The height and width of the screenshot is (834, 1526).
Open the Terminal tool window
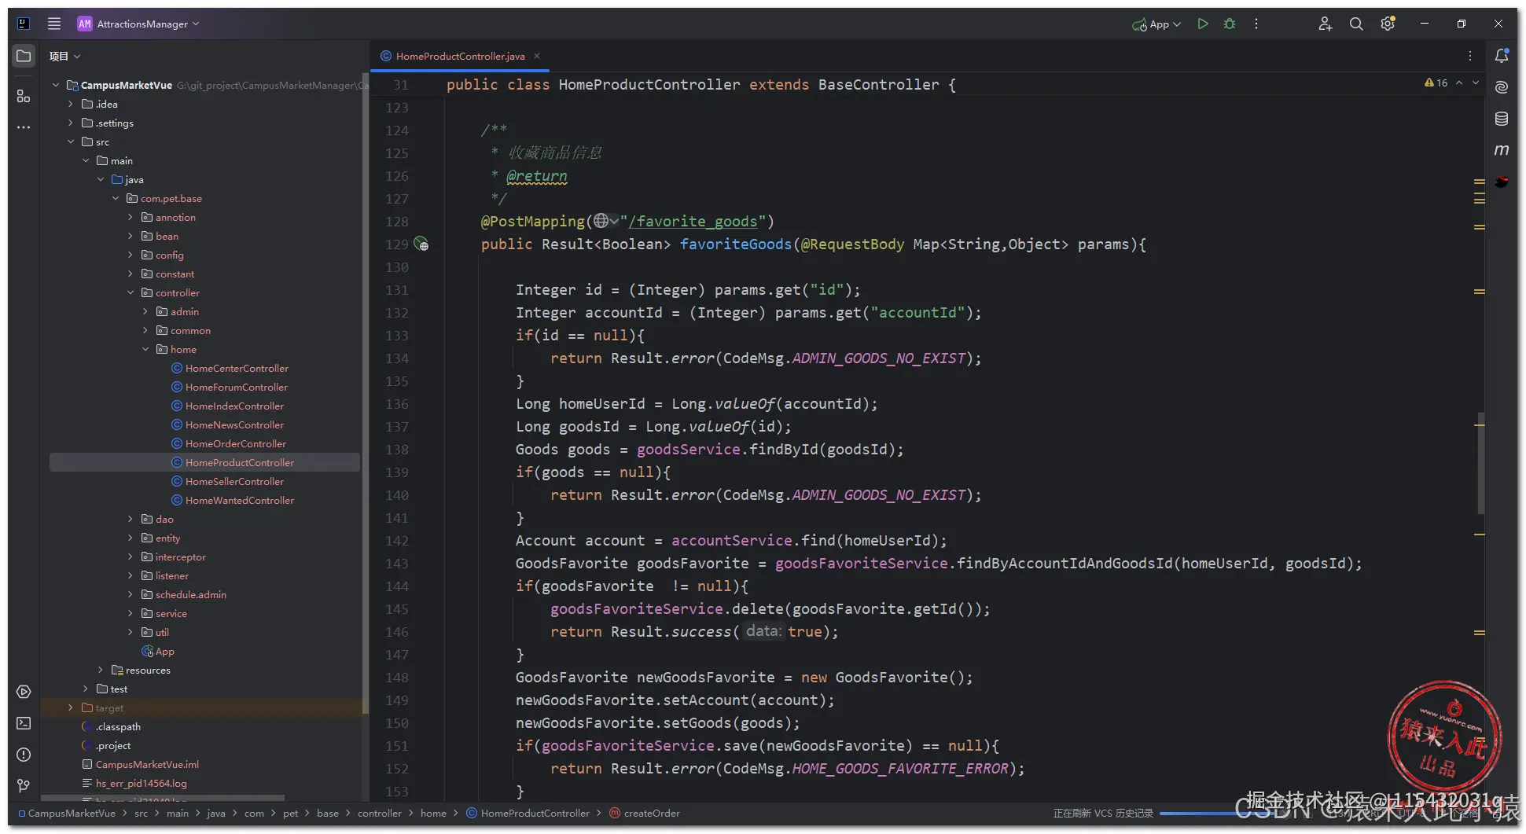point(24,723)
